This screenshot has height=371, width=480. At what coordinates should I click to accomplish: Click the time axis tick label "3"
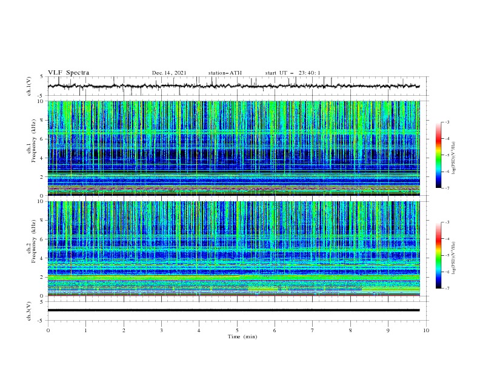[161, 330]
